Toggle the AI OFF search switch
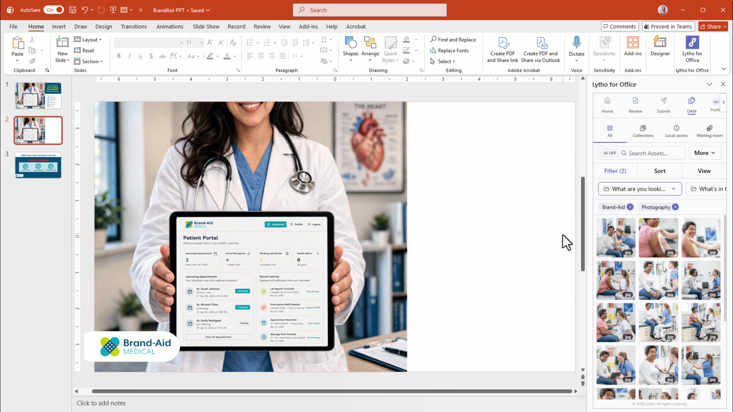The width and height of the screenshot is (733, 412). (x=610, y=153)
